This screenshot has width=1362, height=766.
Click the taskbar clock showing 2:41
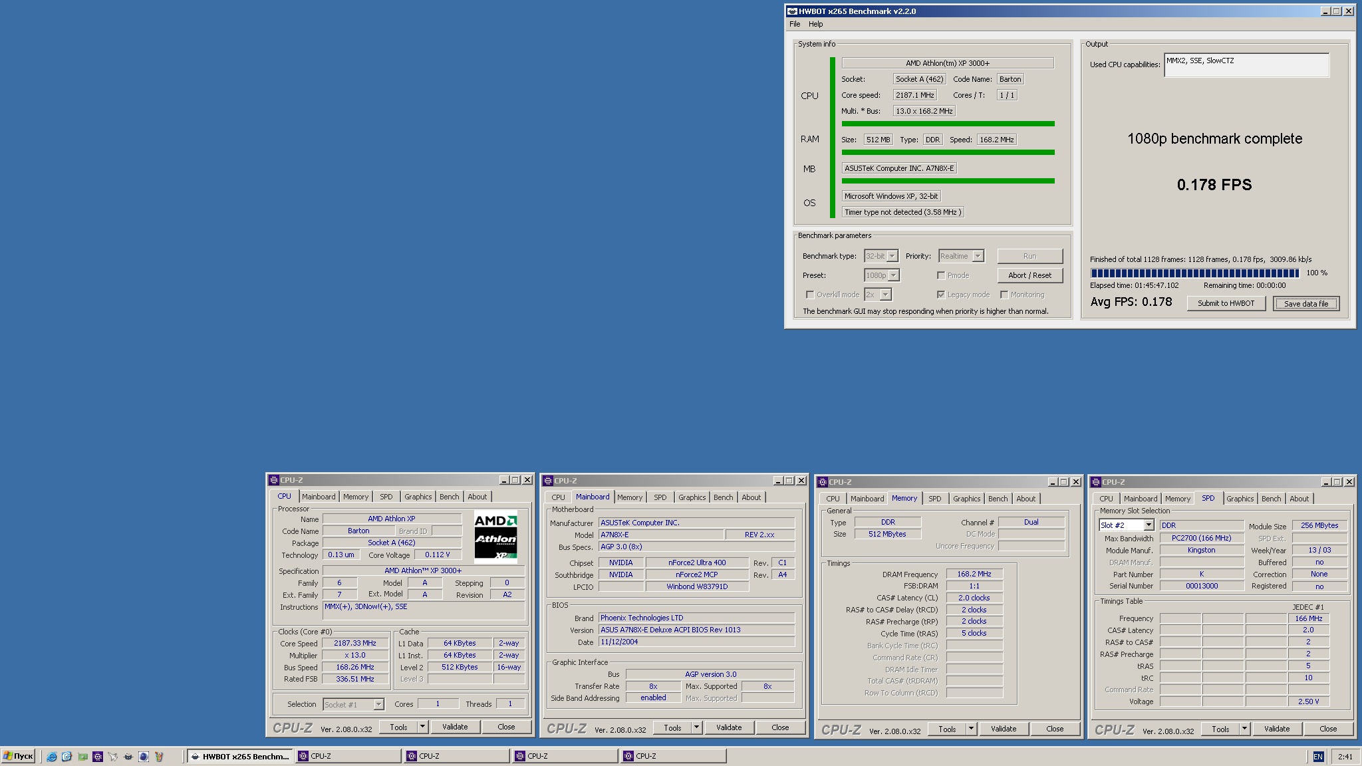pos(1345,757)
